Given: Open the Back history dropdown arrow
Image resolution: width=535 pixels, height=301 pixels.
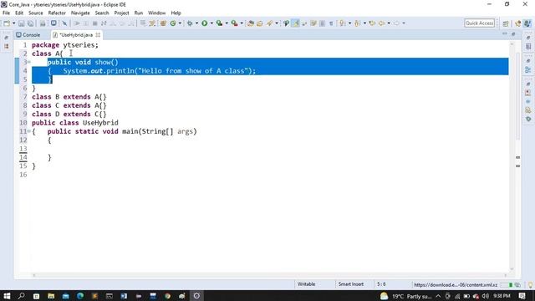Looking at the screenshot, I should [x=389, y=23].
